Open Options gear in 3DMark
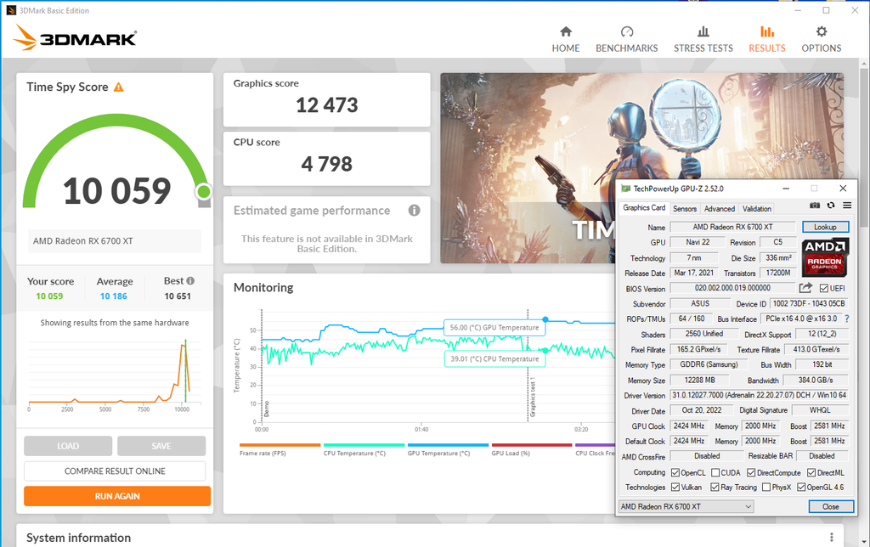870x547 pixels. click(x=822, y=31)
